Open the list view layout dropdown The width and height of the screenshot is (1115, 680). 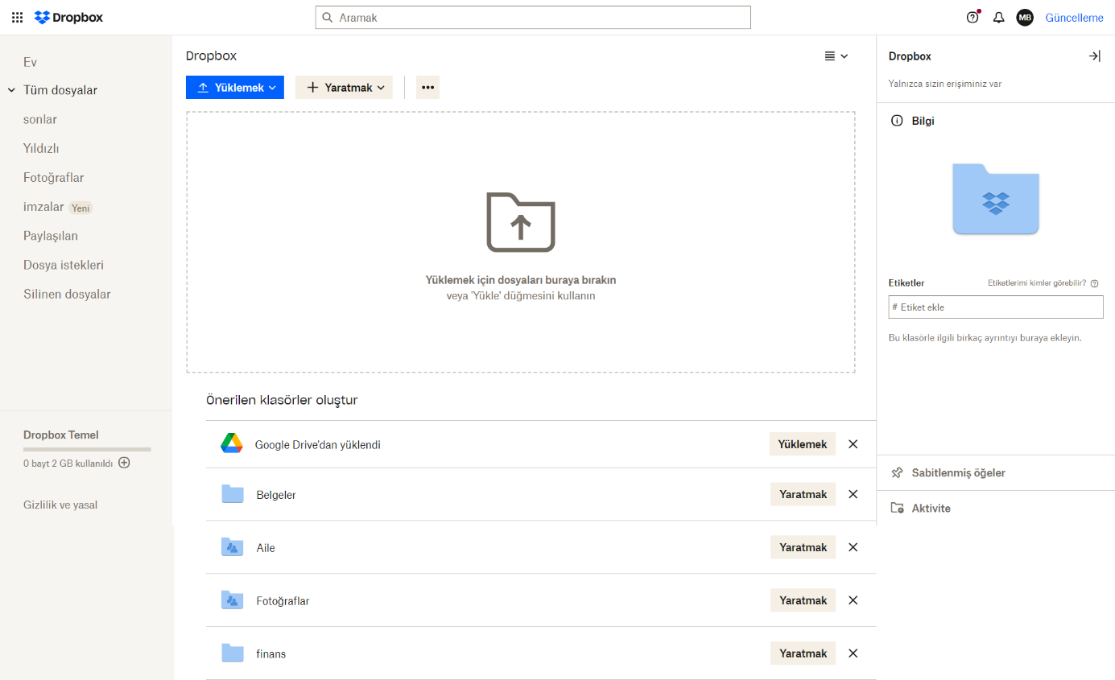coord(836,56)
